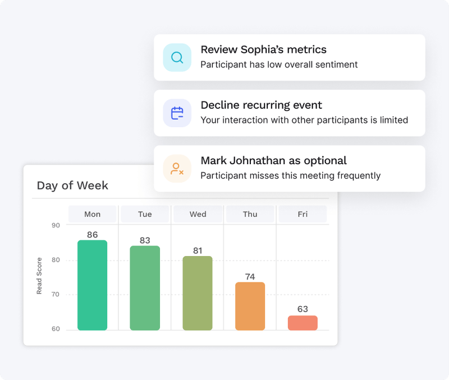This screenshot has width=449, height=380.
Task: Choose Thu in the day selector
Action: point(250,214)
